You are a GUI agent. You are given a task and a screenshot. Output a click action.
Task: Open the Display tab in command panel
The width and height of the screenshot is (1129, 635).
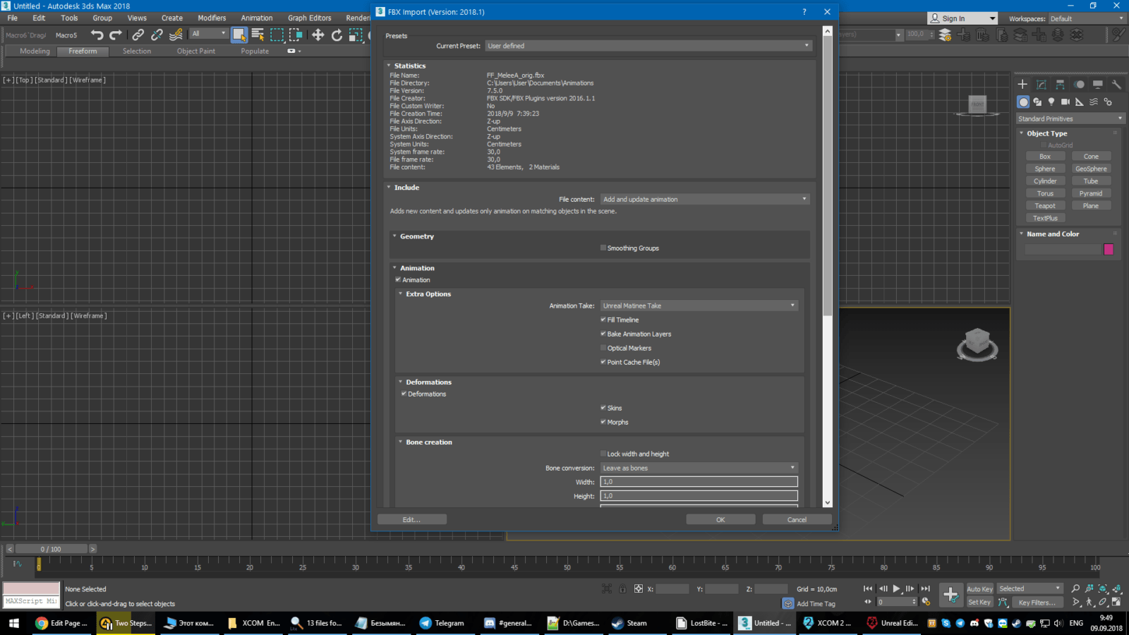[x=1098, y=84]
